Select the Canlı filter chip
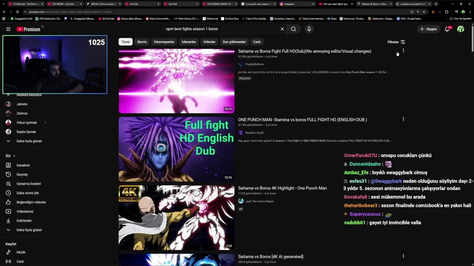Screen dimensions: 474x266 [257, 42]
